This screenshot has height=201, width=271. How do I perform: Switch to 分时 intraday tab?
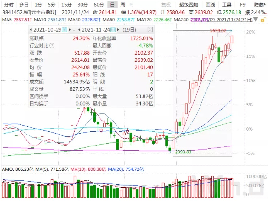pos(8,5)
